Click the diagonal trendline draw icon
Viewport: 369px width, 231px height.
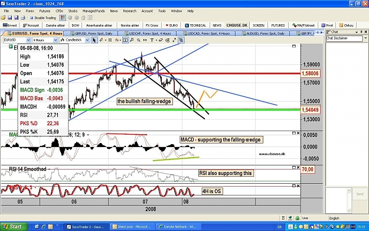pos(174,40)
